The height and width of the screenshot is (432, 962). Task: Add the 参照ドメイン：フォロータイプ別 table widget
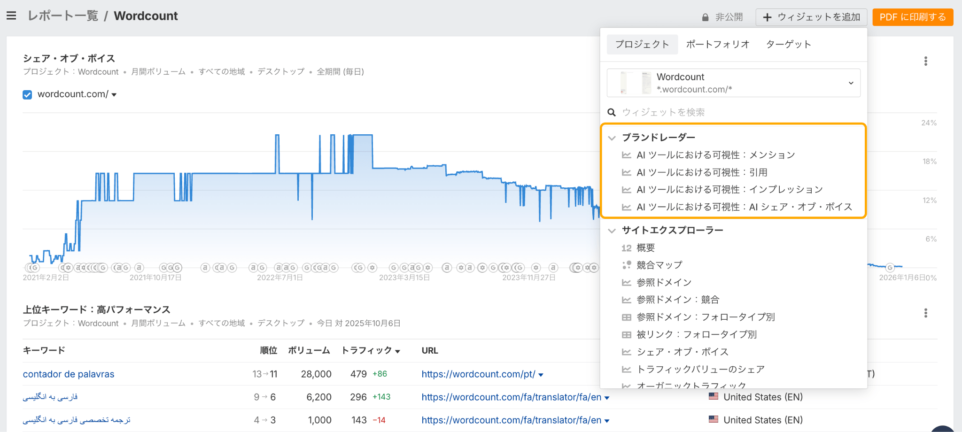pyautogui.click(x=705, y=317)
